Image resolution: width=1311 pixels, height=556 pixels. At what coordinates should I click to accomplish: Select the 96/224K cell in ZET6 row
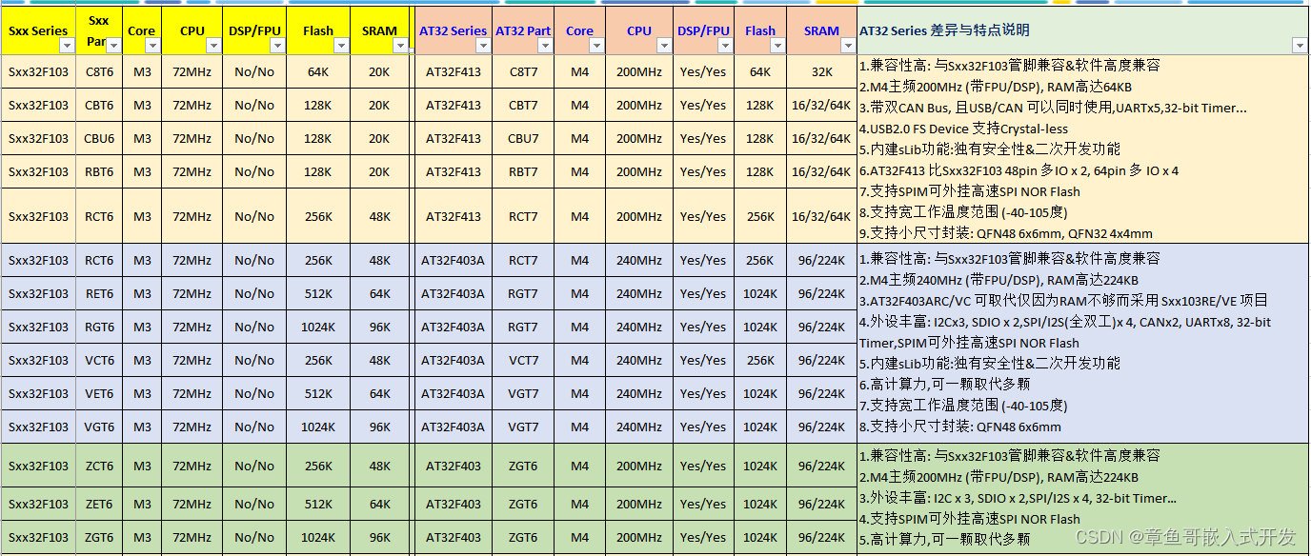tap(821, 504)
